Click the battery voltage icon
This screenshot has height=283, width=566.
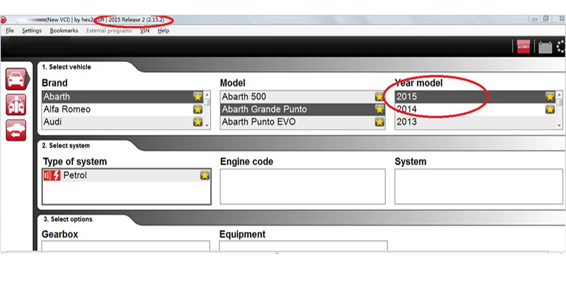[x=545, y=48]
